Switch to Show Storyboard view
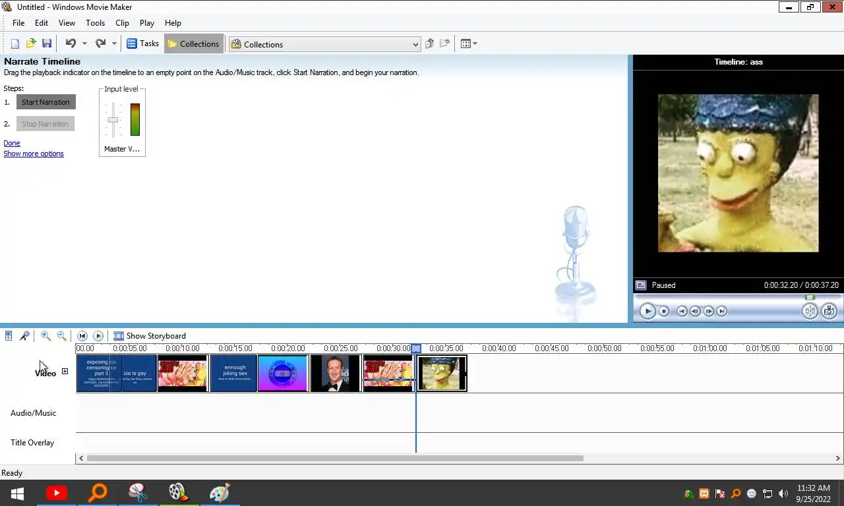This screenshot has width=844, height=506. point(150,336)
